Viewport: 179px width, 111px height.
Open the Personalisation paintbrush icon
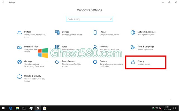pyautogui.click(x=19, y=47)
